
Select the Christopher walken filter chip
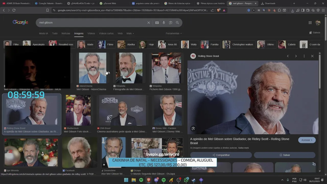[239, 44]
